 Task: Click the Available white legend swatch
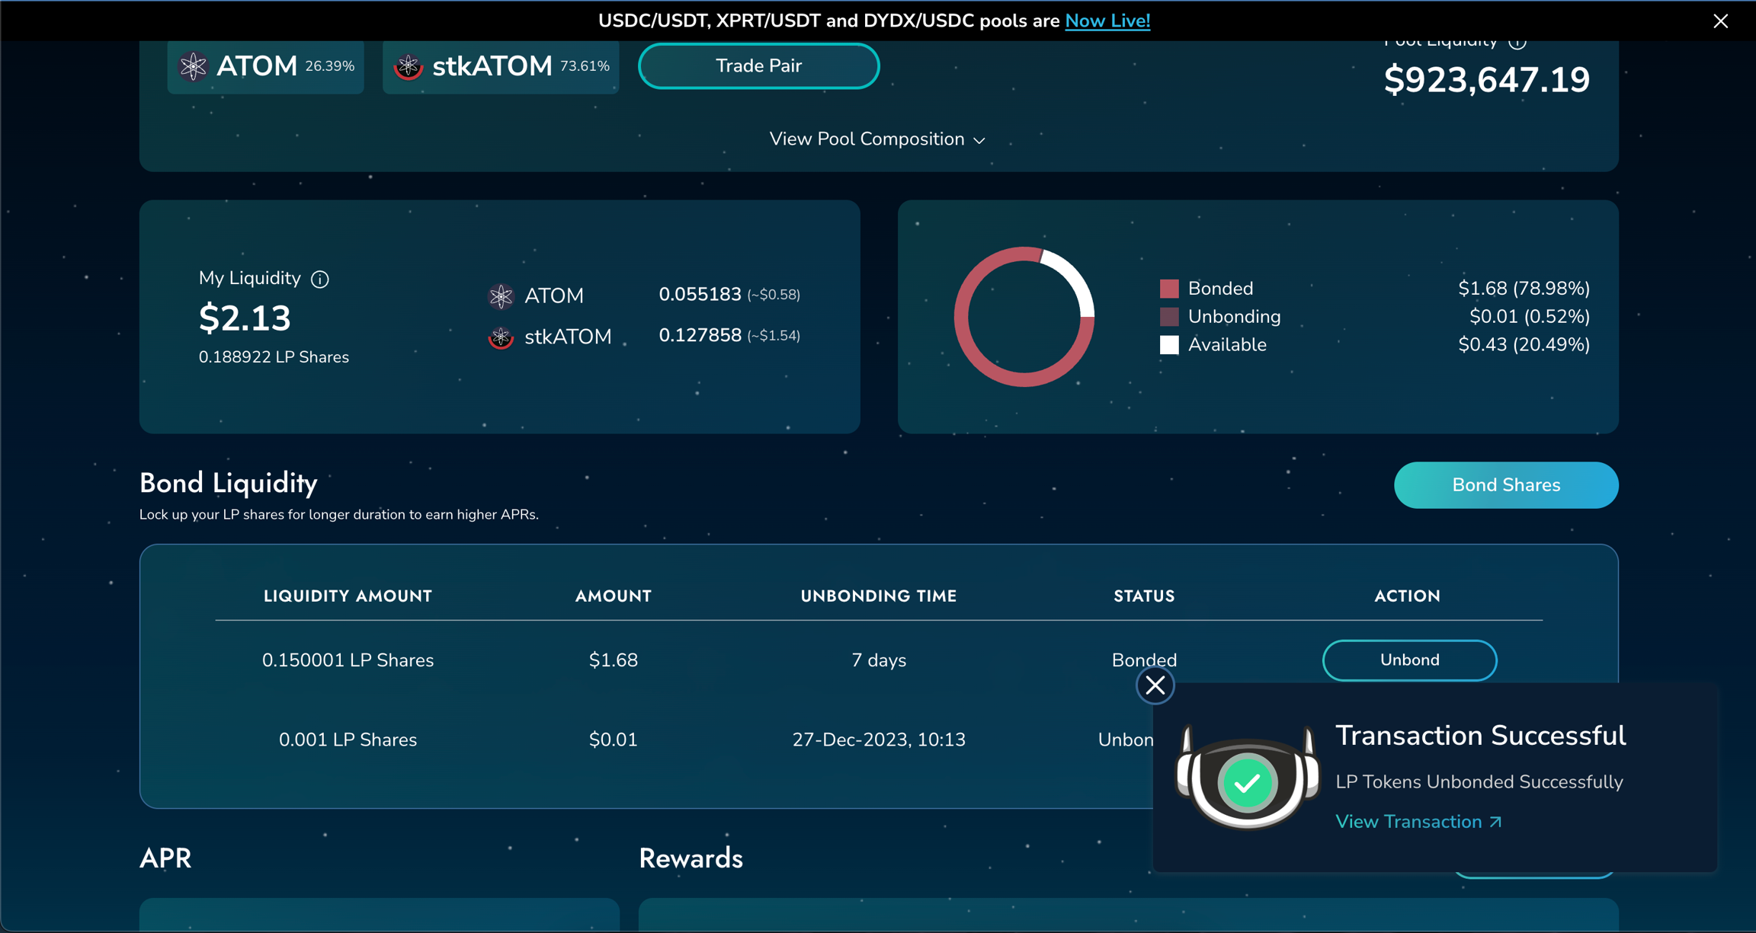[x=1169, y=345]
